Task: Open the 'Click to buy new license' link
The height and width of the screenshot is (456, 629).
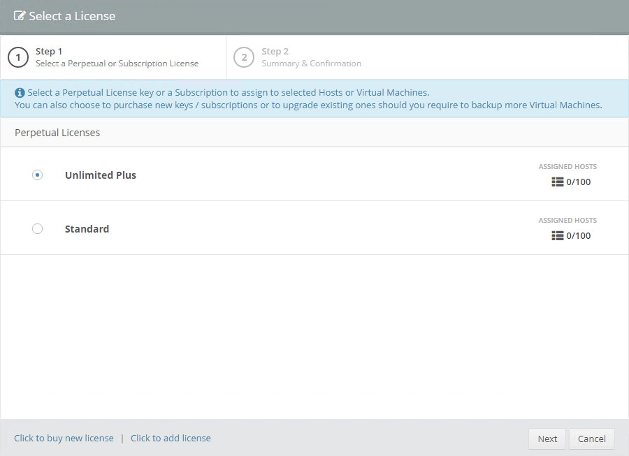Action: pos(64,438)
